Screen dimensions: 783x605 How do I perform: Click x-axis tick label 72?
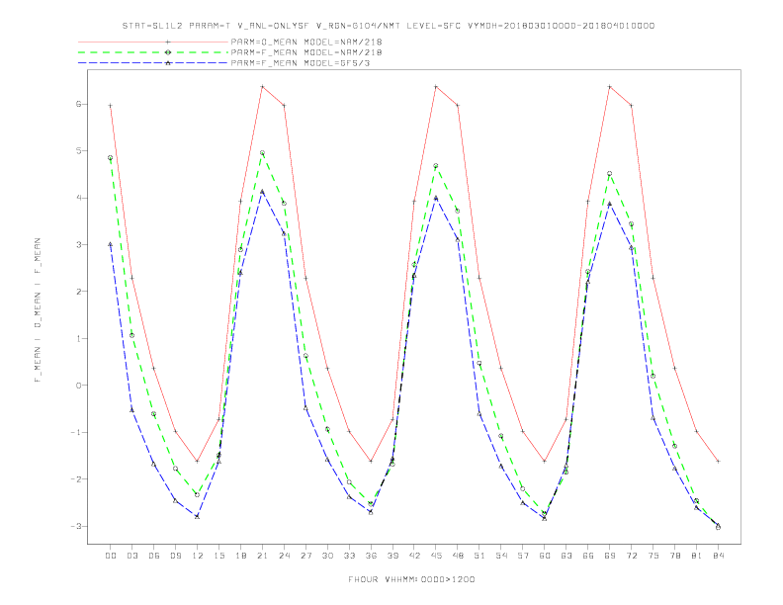[x=632, y=556]
